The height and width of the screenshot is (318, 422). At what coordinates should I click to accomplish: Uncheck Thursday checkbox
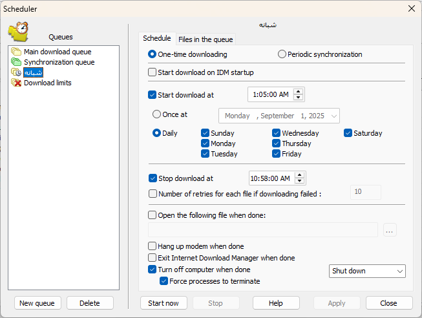276,143
